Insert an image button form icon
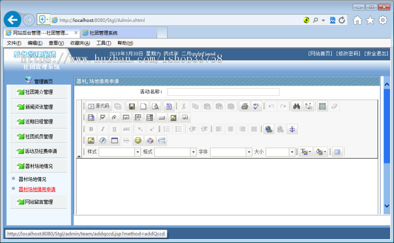The image size is (394, 243). point(173,118)
